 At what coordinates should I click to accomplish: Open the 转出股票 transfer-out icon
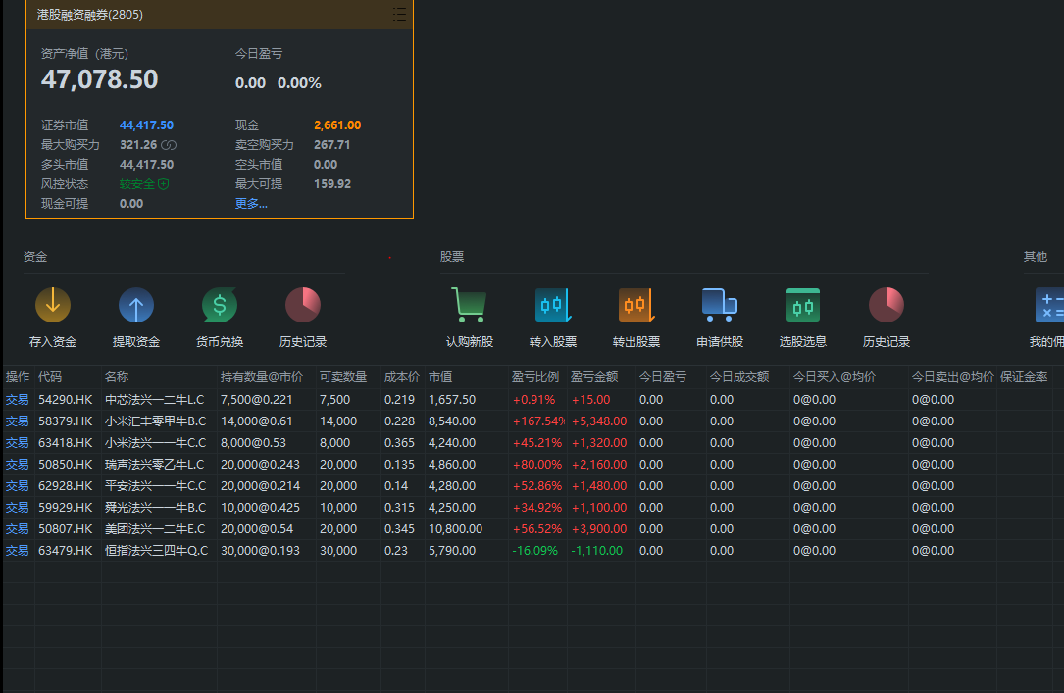tap(635, 305)
